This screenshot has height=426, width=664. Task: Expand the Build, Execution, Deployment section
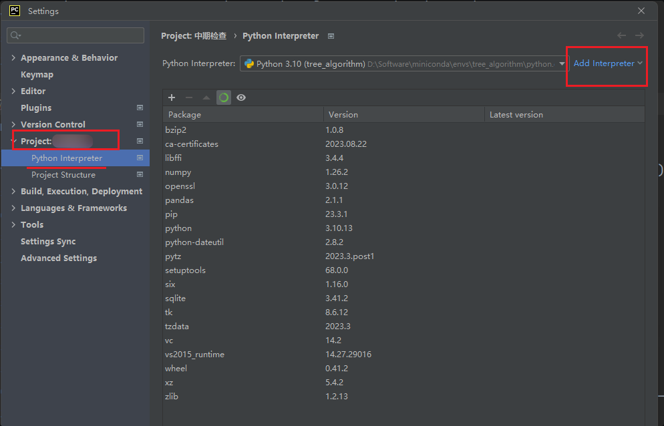tap(13, 192)
